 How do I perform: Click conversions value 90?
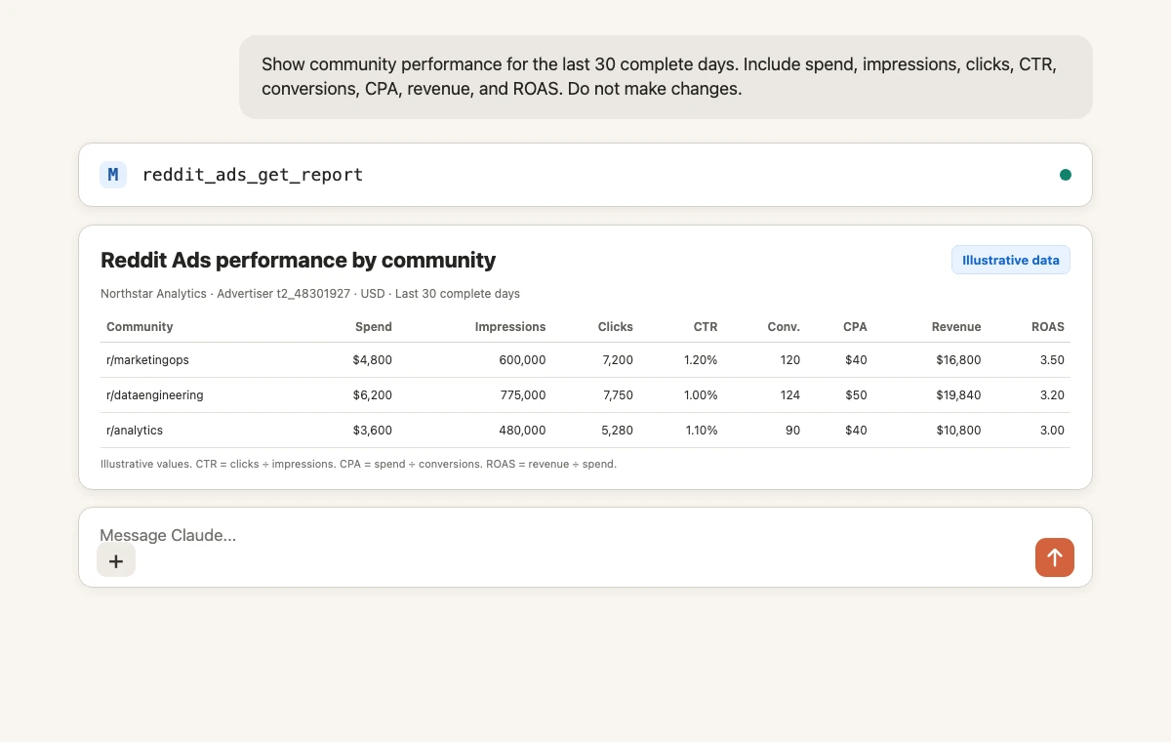[x=793, y=431]
